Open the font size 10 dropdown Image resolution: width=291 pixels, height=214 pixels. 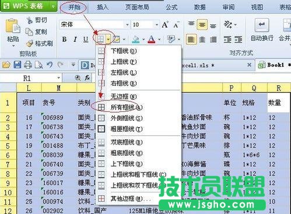(156, 24)
